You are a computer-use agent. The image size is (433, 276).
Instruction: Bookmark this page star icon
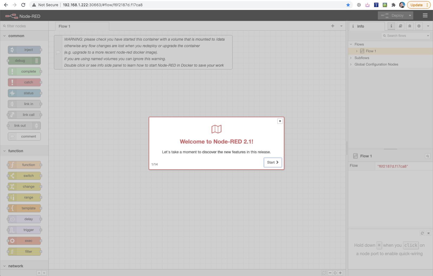348,5
